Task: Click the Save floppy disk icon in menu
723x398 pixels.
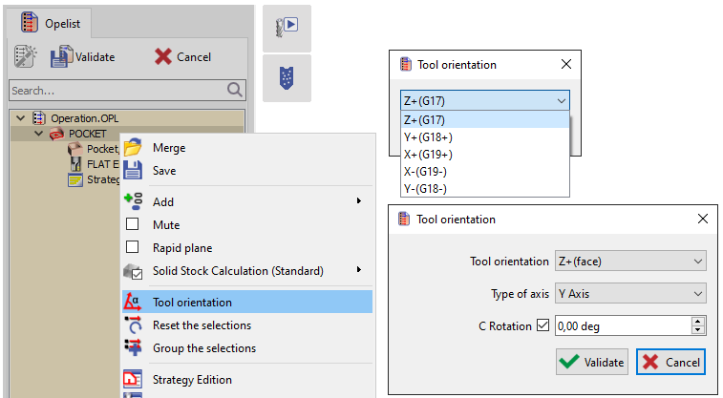Action: tap(134, 171)
